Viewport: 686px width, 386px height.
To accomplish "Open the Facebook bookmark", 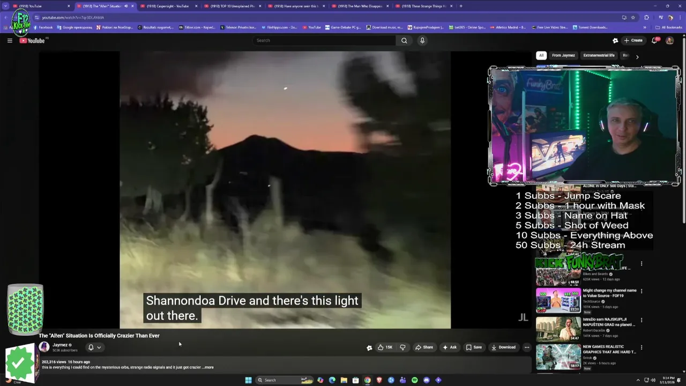I will pyautogui.click(x=43, y=27).
